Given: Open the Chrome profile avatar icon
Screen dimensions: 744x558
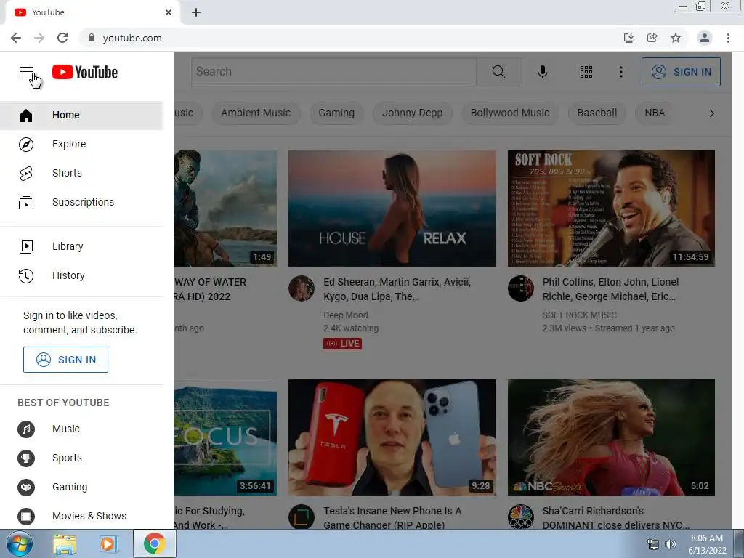Looking at the screenshot, I should coord(705,38).
